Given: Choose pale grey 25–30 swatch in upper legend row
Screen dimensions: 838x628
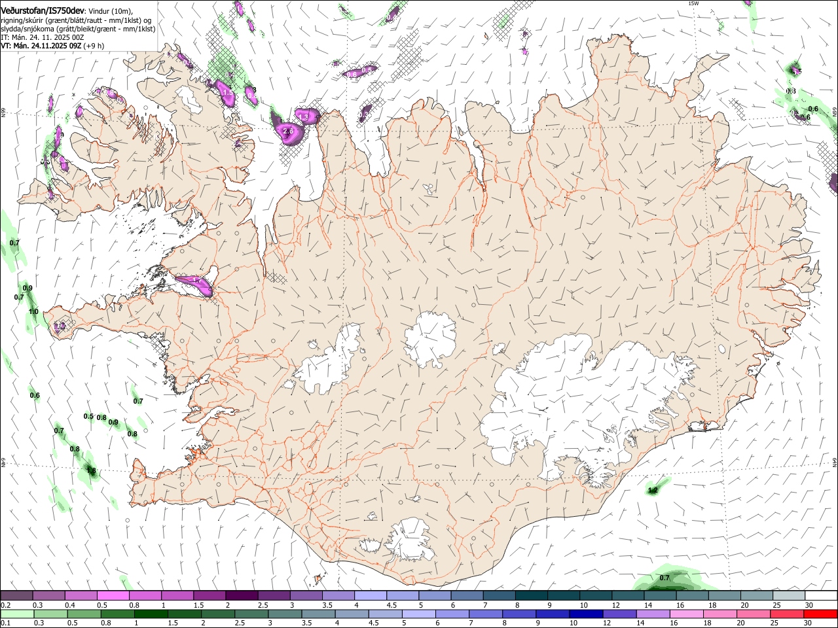Looking at the screenshot, I should point(789,595).
